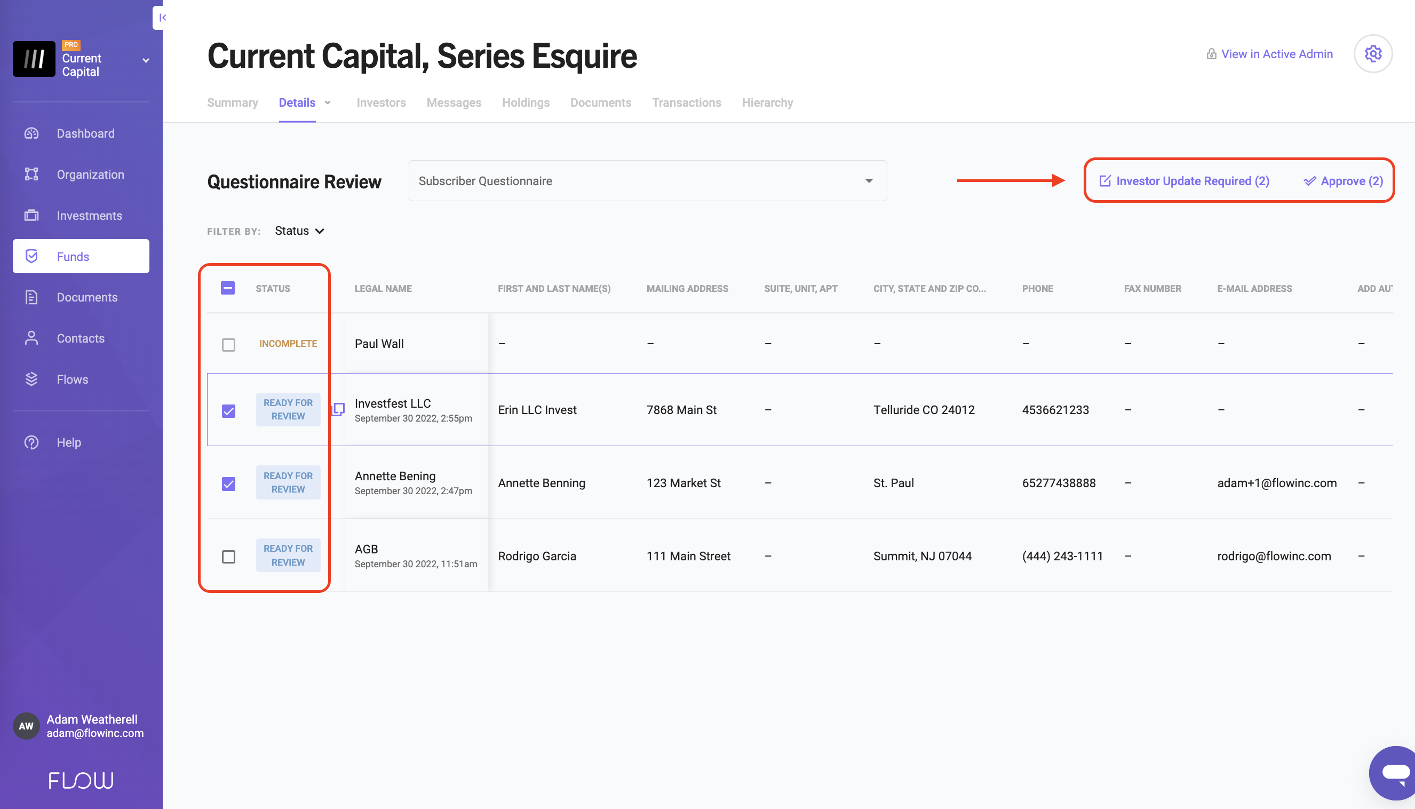The height and width of the screenshot is (809, 1415).
Task: Click the edit icon on Investor Update Required
Action: (x=1105, y=181)
